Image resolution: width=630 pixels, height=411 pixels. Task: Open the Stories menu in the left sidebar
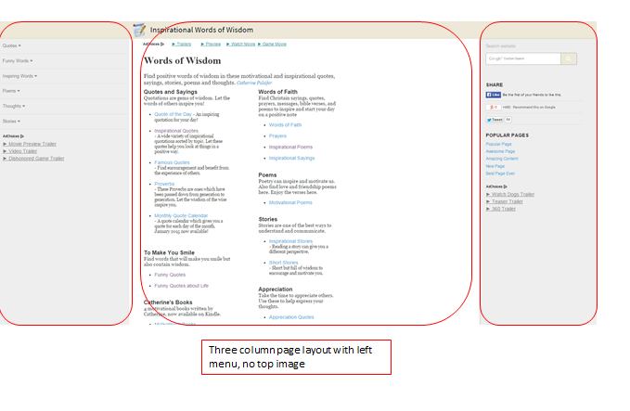click(11, 122)
